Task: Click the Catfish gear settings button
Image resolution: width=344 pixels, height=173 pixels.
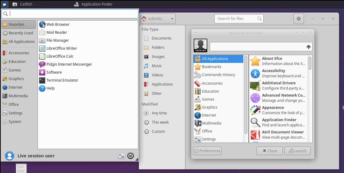Action: (x=298, y=19)
